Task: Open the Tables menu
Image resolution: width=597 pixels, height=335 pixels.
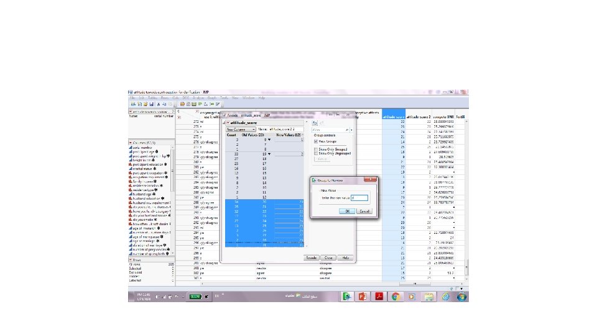Action: click(152, 97)
